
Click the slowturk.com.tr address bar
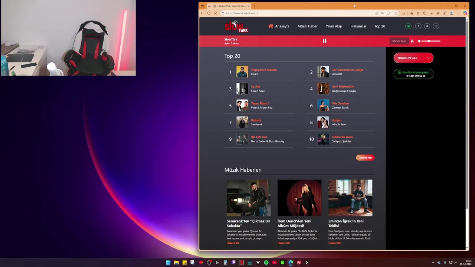coord(297,13)
